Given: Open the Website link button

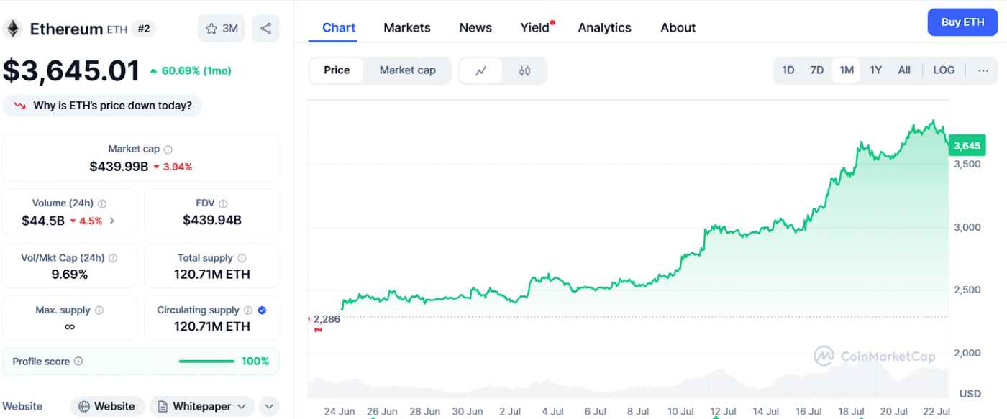Looking at the screenshot, I should (x=108, y=407).
